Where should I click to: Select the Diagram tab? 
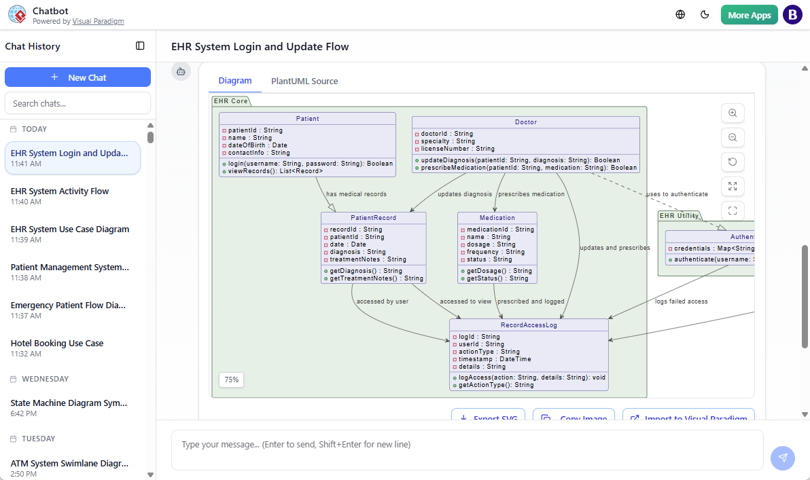point(235,81)
